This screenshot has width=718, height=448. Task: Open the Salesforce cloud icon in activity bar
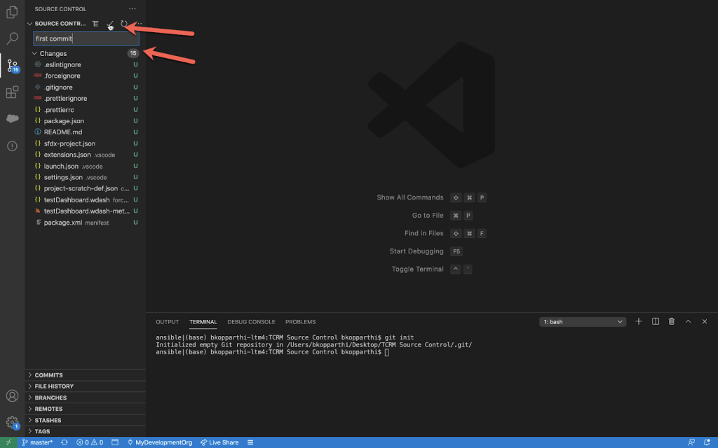pyautogui.click(x=12, y=119)
